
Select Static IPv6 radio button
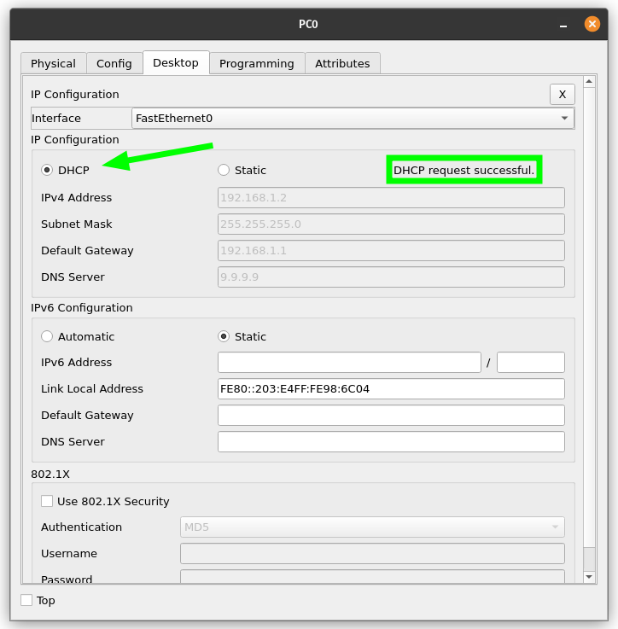coord(224,337)
